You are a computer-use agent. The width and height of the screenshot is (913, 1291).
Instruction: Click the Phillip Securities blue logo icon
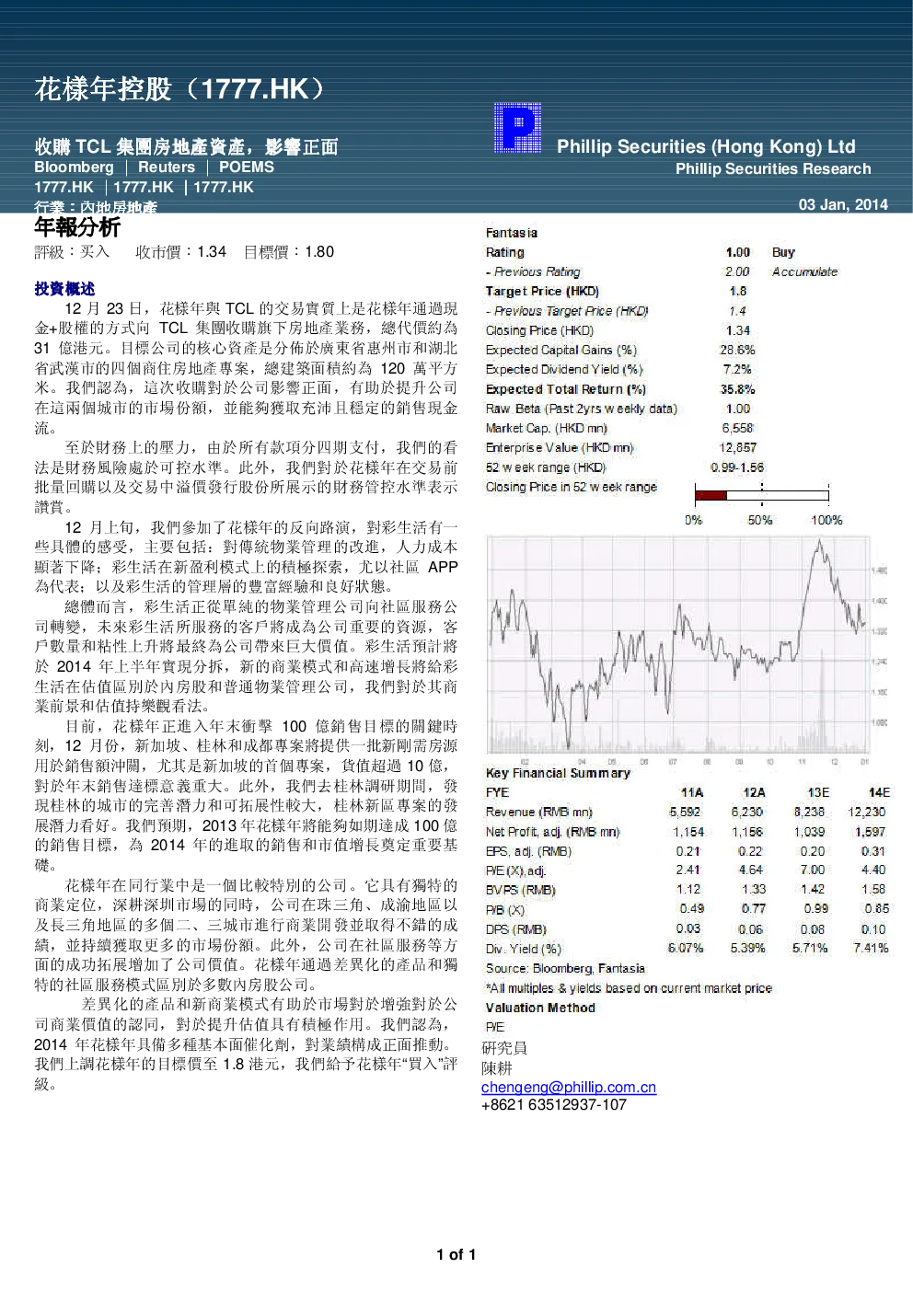(517, 128)
